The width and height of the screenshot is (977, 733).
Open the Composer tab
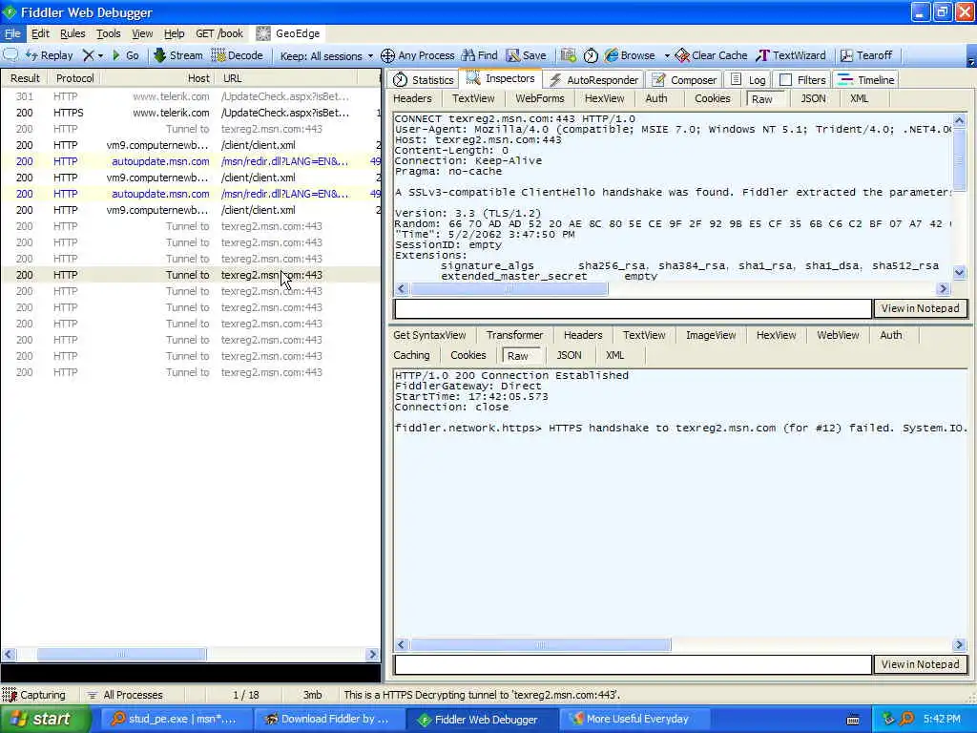click(x=684, y=80)
